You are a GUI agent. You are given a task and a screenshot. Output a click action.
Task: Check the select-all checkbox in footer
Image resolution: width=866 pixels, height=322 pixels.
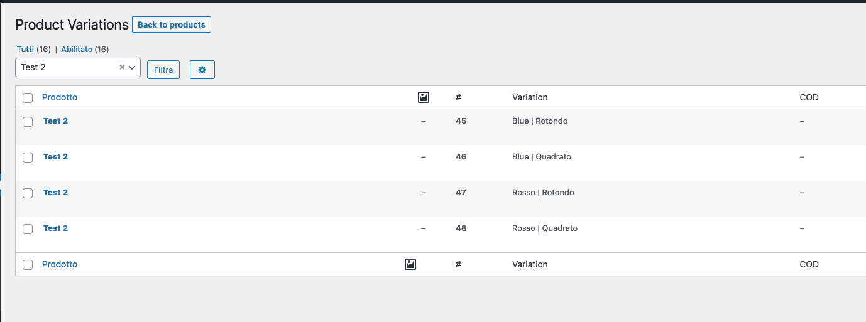pos(28,265)
